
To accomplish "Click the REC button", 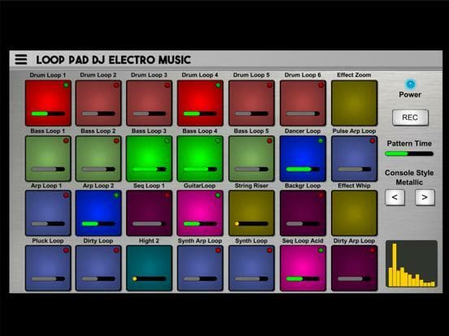I will pyautogui.click(x=410, y=118).
